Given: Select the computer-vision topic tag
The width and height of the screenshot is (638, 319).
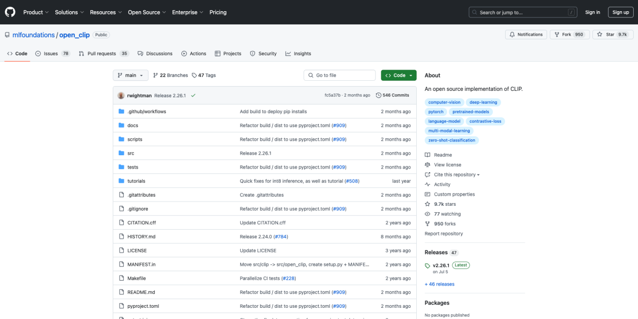Looking at the screenshot, I should tap(444, 102).
